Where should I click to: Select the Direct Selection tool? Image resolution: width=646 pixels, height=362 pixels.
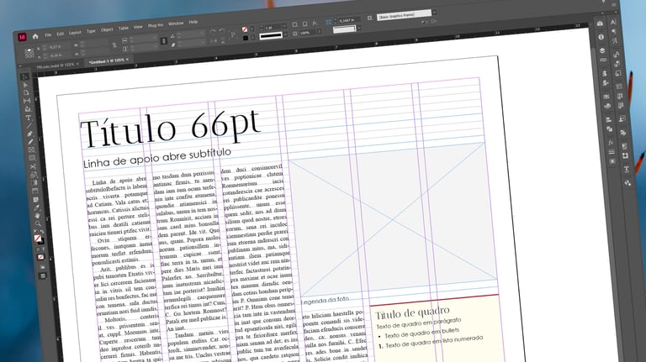click(25, 85)
